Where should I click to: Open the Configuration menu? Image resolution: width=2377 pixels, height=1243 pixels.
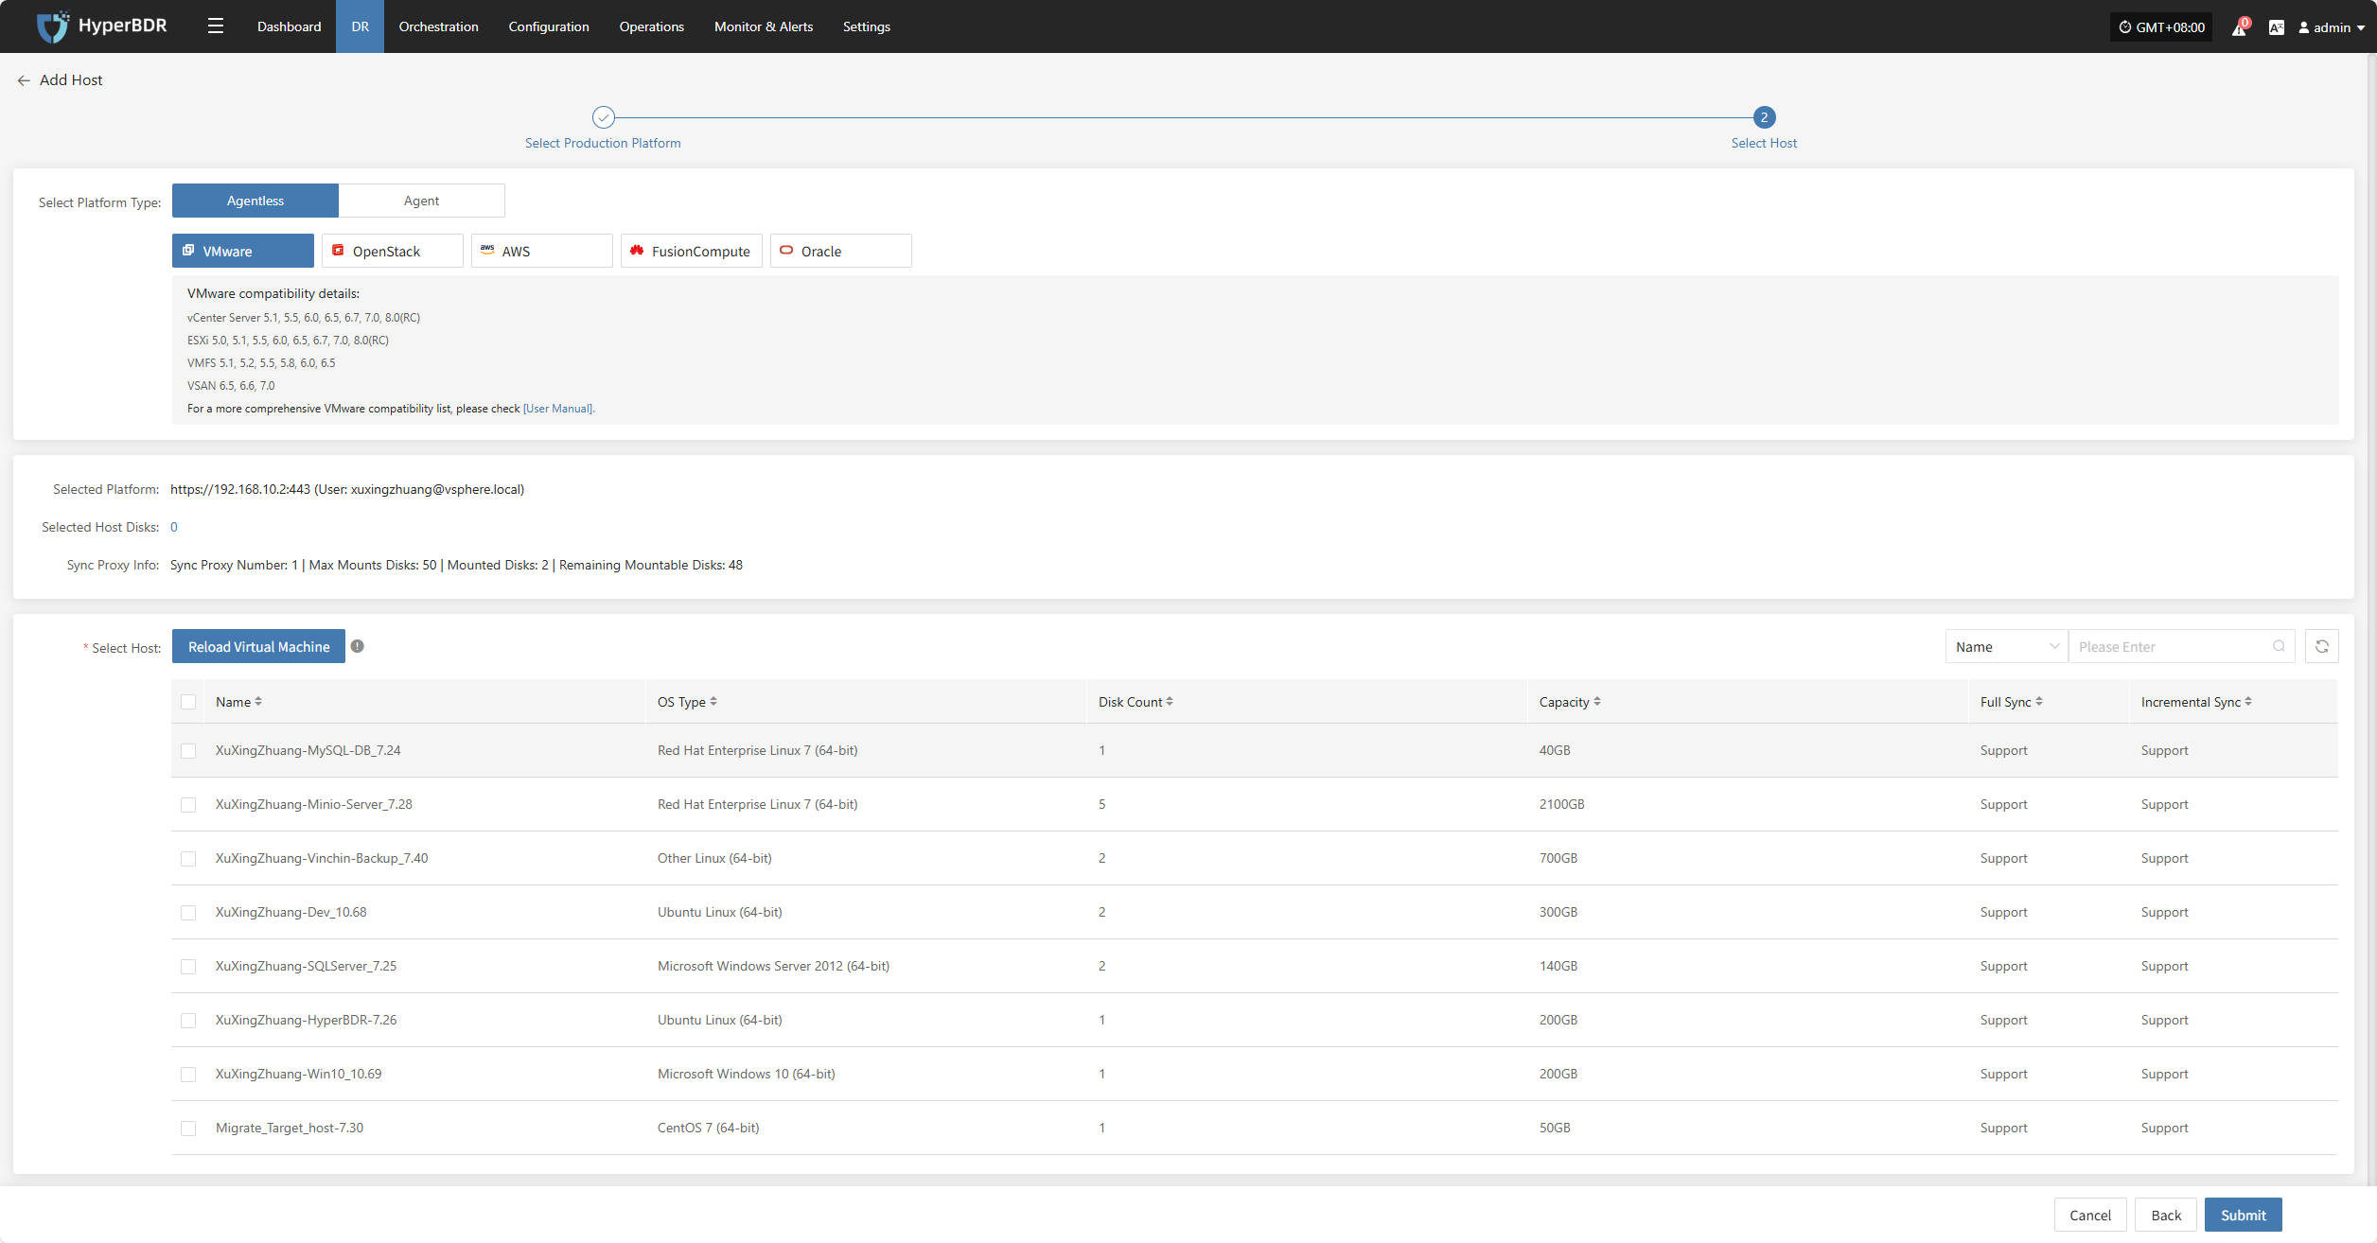tap(549, 26)
